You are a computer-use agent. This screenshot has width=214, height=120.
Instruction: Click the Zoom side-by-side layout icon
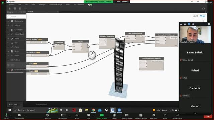point(209,24)
